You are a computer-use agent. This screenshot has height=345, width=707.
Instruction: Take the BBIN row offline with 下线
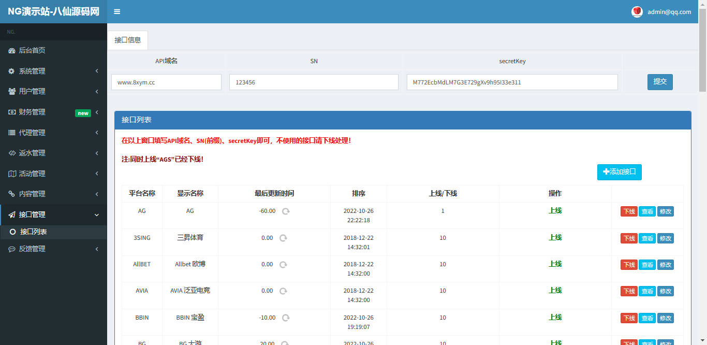(x=629, y=318)
